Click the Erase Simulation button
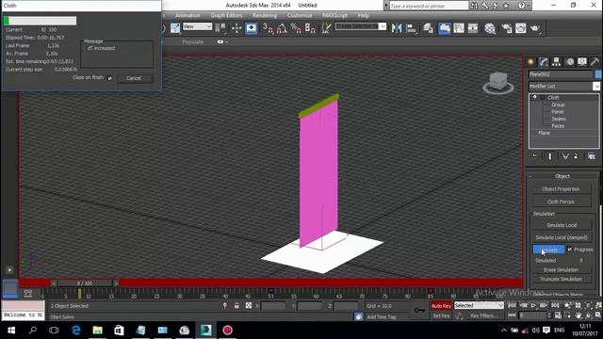 562,269
